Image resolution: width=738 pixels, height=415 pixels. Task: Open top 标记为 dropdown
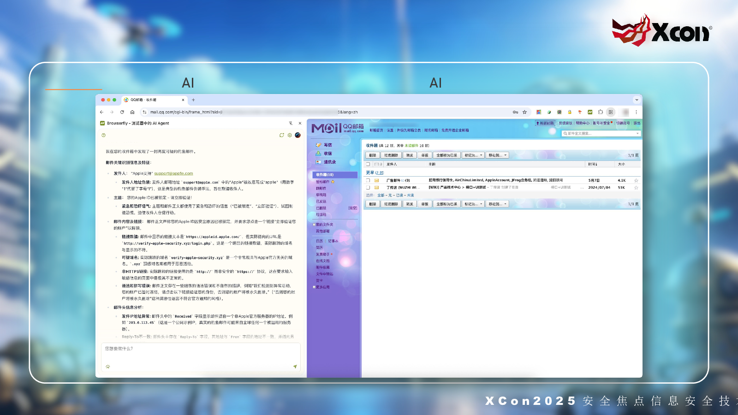click(x=473, y=155)
